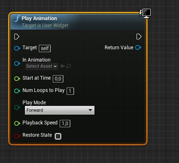Image resolution: width=179 pixels, height=163 pixels.
Task: Click the Target self box
Action: coord(45,48)
